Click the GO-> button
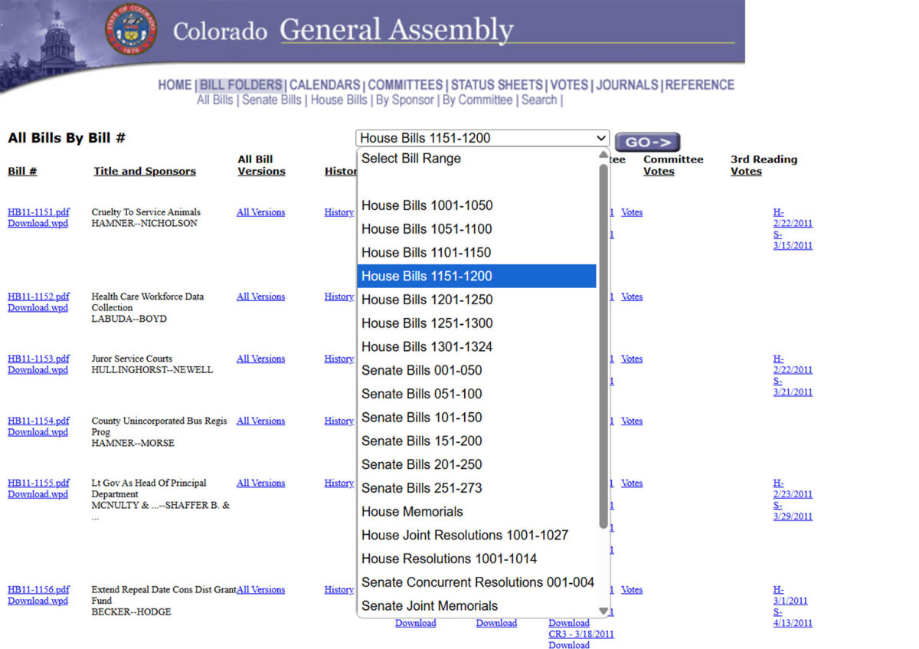This screenshot has width=919, height=649. 647,142
